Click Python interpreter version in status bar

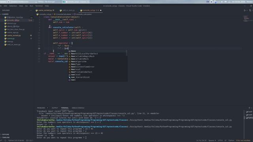point(16,140)
